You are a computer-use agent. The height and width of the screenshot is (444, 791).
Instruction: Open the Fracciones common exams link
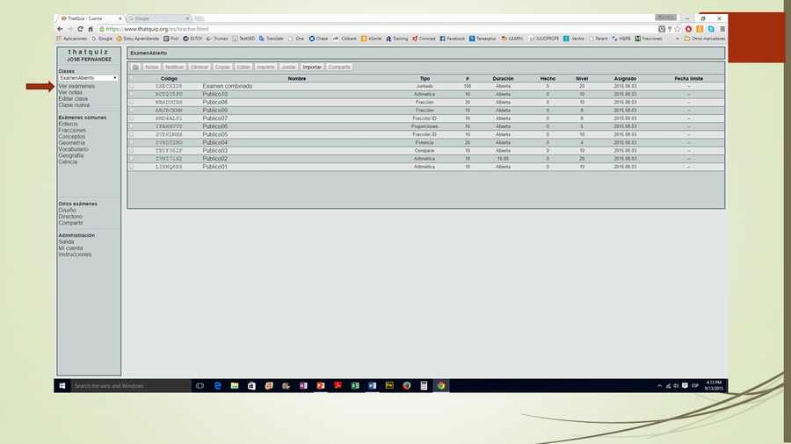point(72,131)
